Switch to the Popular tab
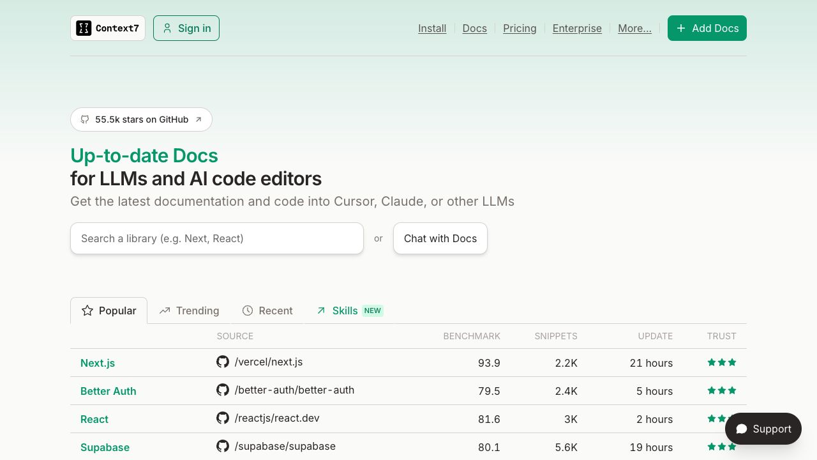The height and width of the screenshot is (460, 817). [x=109, y=310]
